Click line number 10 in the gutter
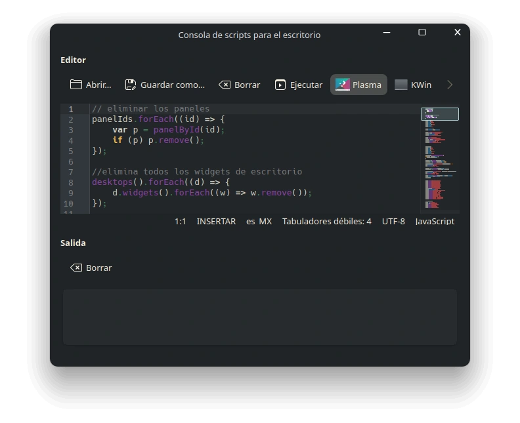520x423 pixels. 68,204
